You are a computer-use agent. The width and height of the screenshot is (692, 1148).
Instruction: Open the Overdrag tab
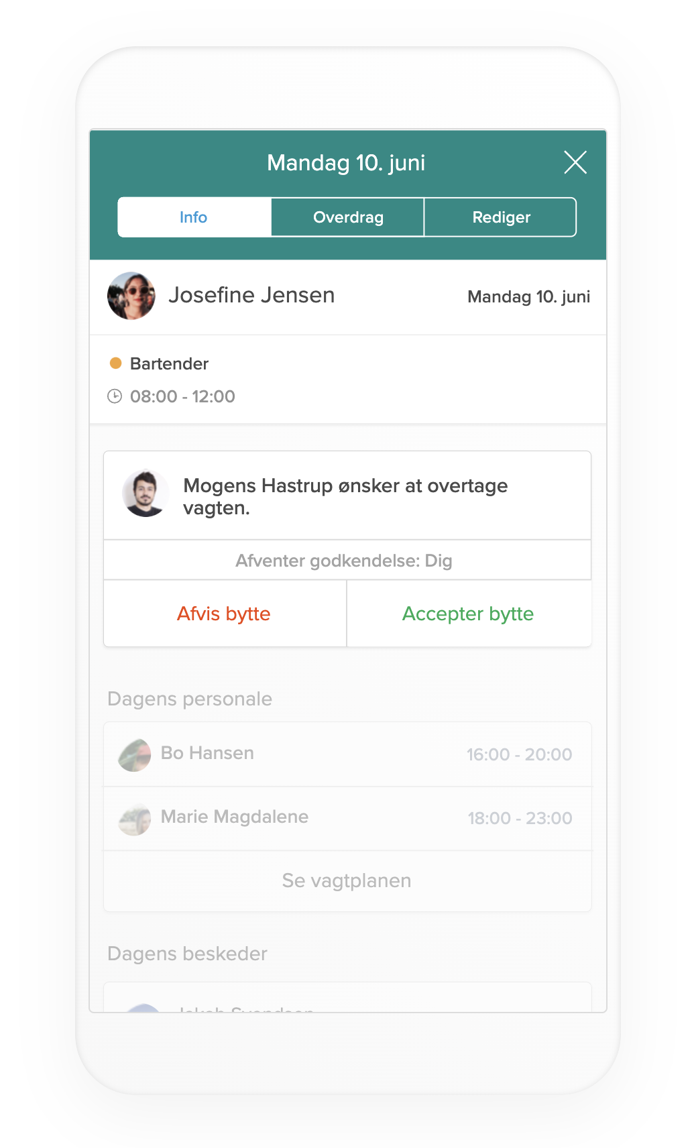[348, 217]
